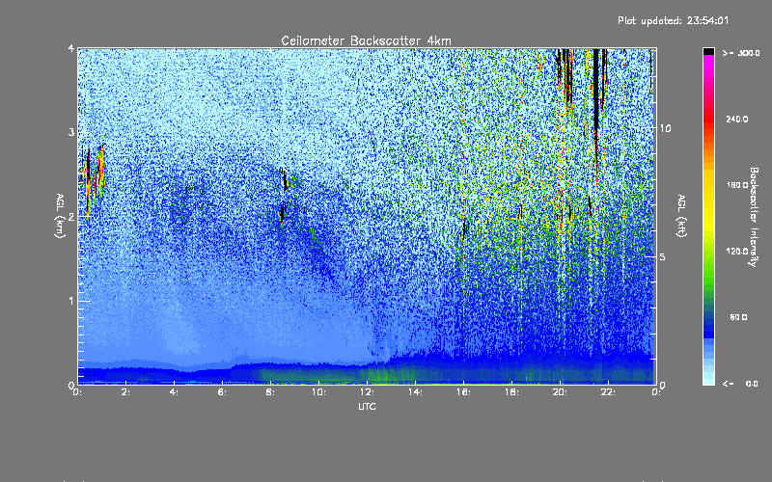The image size is (772, 482).
Task: Click the "Plot updated: 23:54:01" timestamp
Action: pyautogui.click(x=673, y=20)
